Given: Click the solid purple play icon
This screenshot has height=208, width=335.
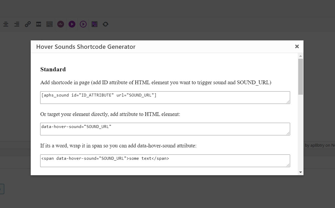Looking at the screenshot, I should pos(72,24).
